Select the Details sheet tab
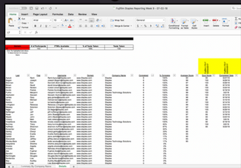Screen dimensions: 241x168 [63, 166]
